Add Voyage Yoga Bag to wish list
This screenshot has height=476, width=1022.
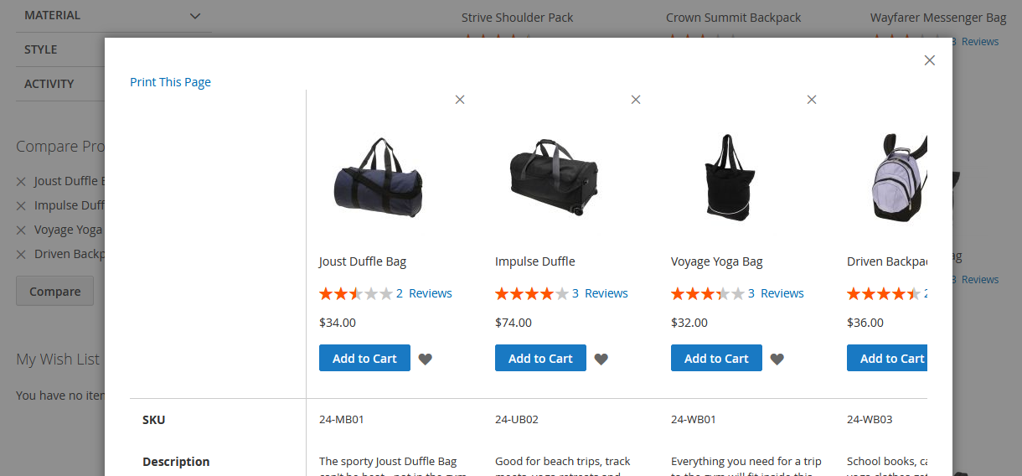click(777, 359)
